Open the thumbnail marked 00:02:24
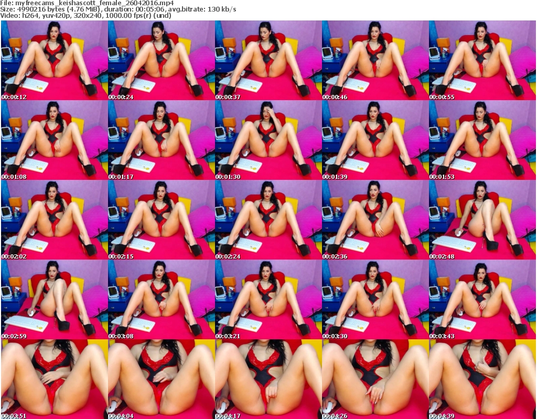537x419 pixels. point(268,220)
